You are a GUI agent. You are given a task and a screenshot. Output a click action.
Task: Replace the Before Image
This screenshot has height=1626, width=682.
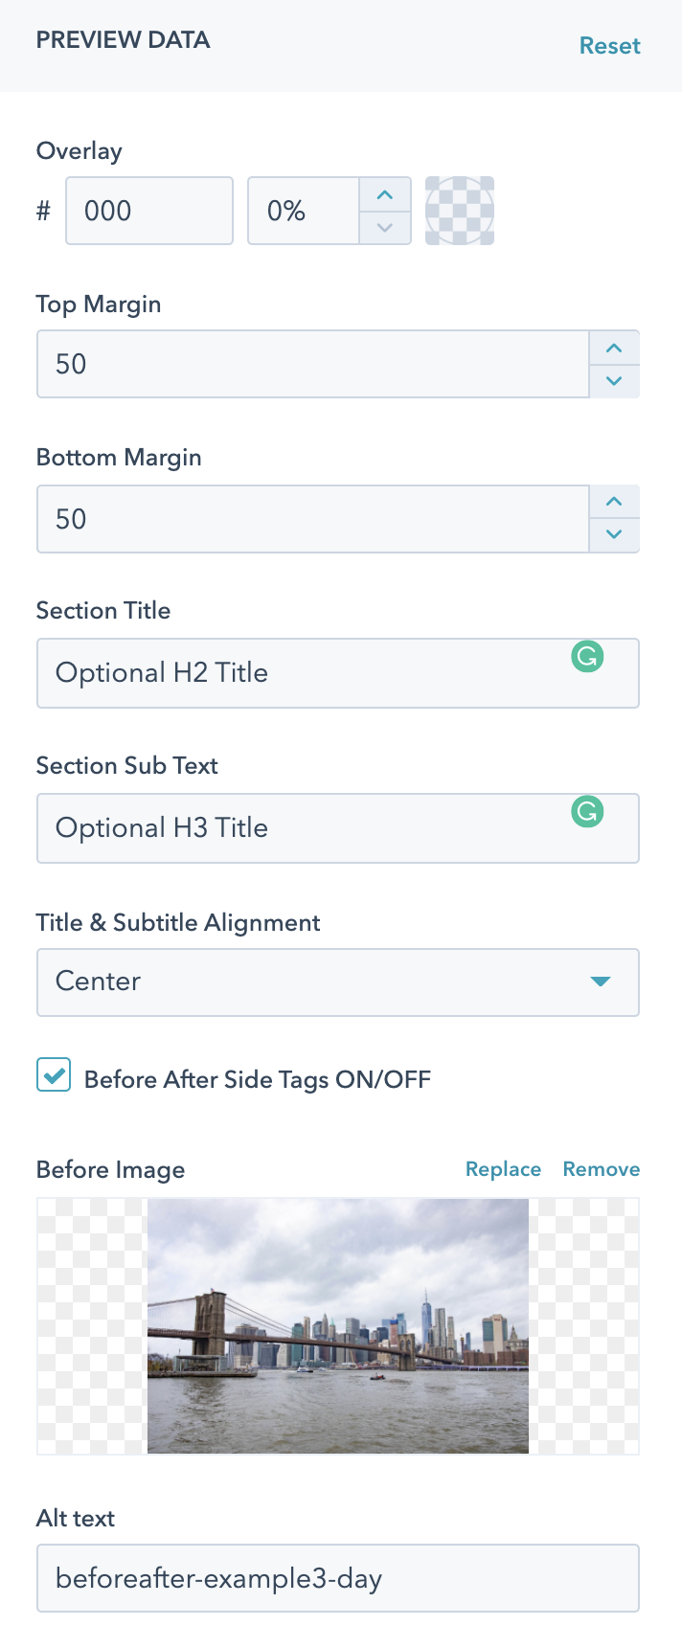pos(503,1168)
